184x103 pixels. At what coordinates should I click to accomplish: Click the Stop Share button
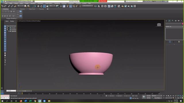pyautogui.click(x=103, y=1)
